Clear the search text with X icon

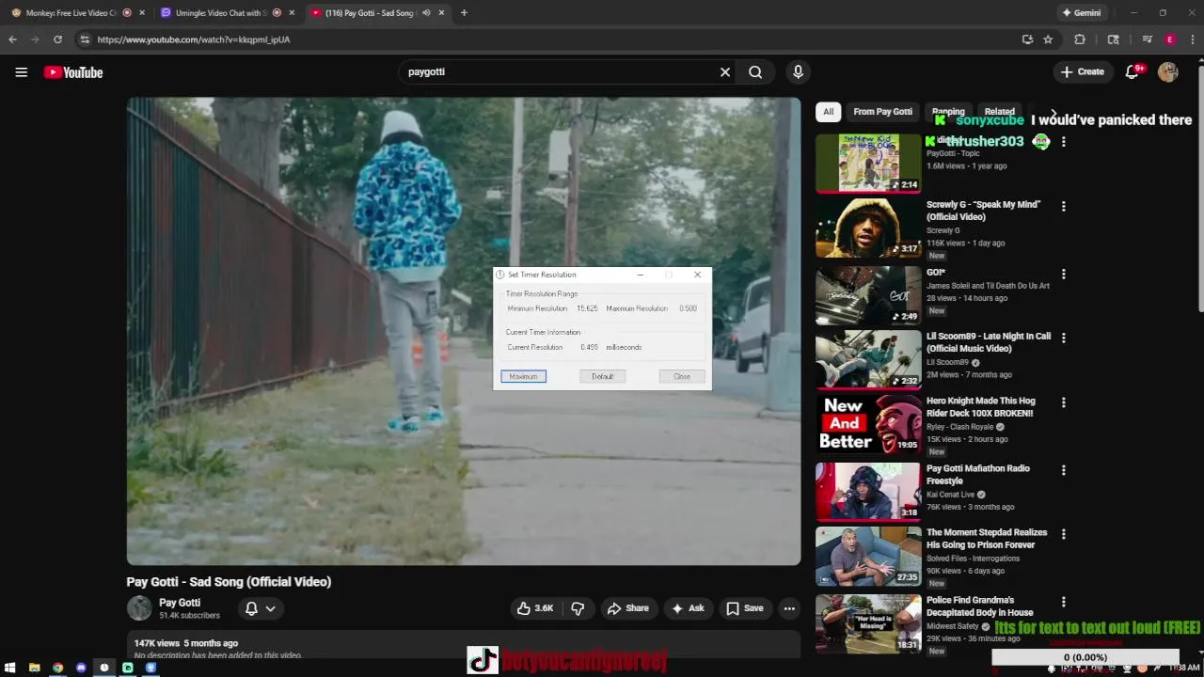click(x=725, y=71)
